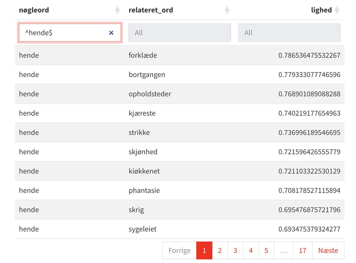Click the relateret_ord column header
The height and width of the screenshot is (263, 356).
click(151, 10)
